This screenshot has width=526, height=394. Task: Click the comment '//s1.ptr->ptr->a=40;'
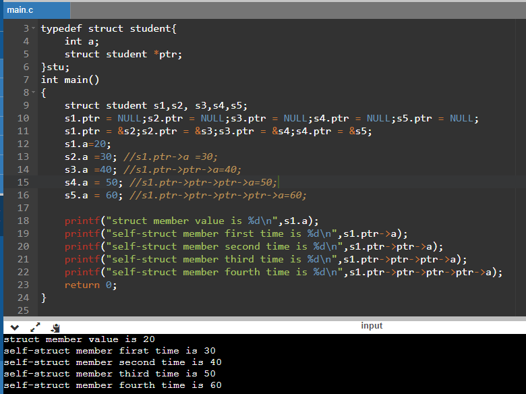[182, 169]
